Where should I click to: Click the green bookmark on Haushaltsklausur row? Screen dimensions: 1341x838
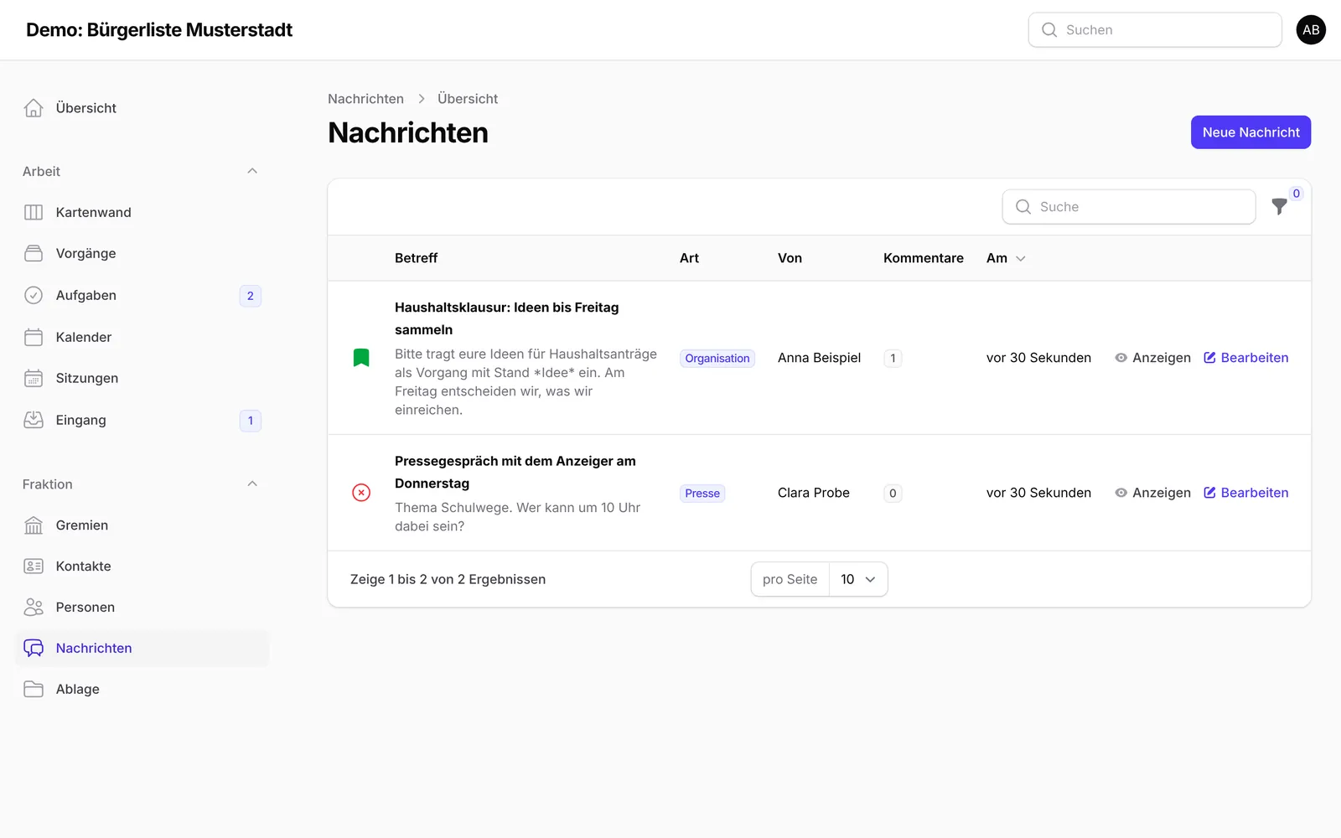pos(361,358)
